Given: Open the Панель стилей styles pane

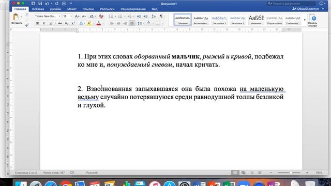Looking at the screenshot, I should tap(312, 21).
